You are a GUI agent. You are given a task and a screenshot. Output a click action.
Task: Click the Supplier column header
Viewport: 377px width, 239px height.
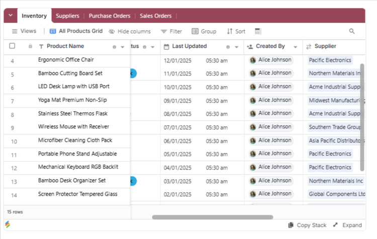(334, 46)
